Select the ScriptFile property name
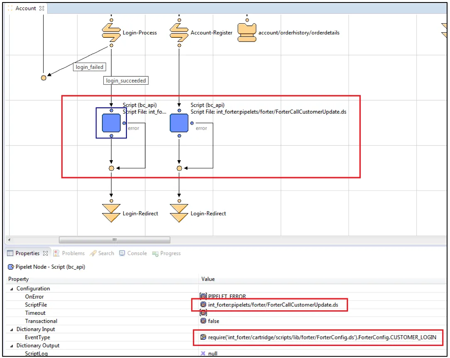Screen dimensions: 450x358 (x=36, y=304)
